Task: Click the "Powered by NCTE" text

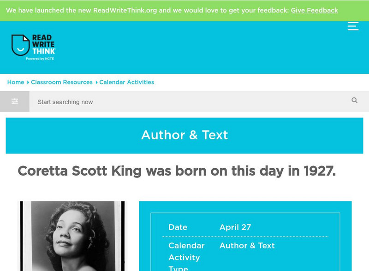Action: [40, 59]
